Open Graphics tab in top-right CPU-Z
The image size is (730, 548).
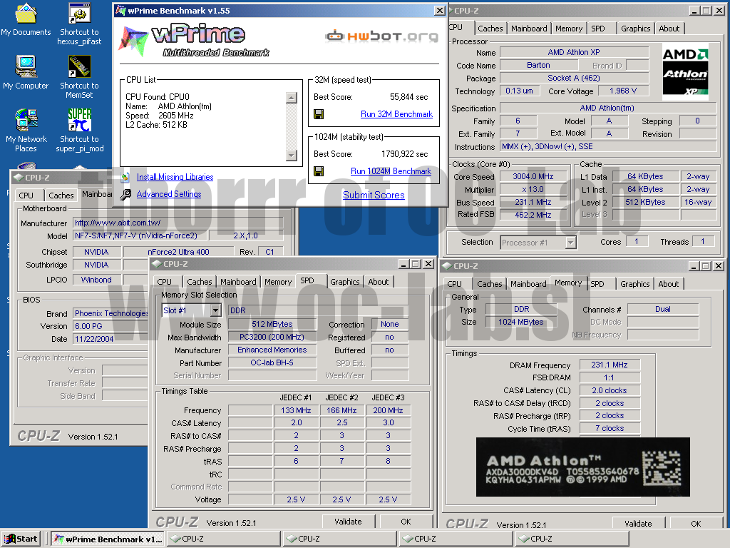click(635, 29)
